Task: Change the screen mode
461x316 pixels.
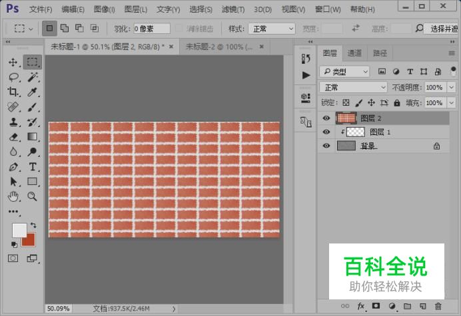Action: [x=32, y=258]
